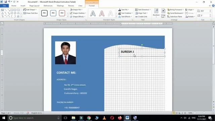215x121 pixels.
Task: Open WordArt Styles dialog launcher
Action: (132, 20)
